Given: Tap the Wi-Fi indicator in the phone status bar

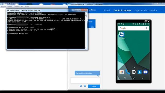Looking at the screenshot, I should point(139,24).
